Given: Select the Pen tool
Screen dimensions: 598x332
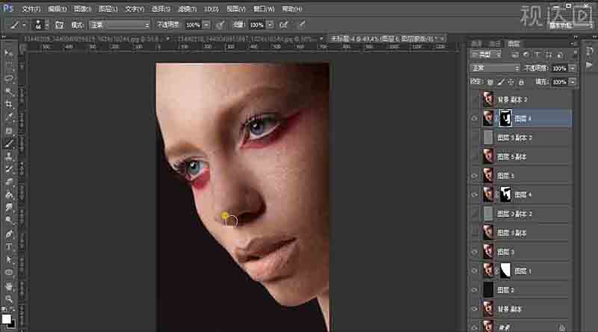Looking at the screenshot, I should [x=9, y=234].
